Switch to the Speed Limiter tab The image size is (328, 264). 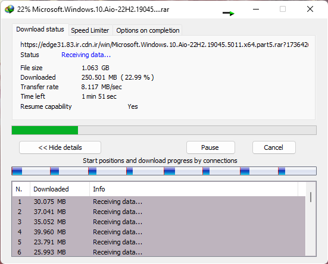90,30
